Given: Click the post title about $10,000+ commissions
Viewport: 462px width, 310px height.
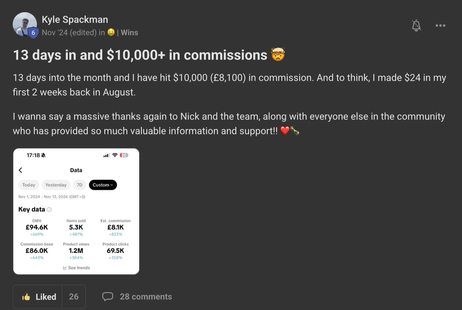Looking at the screenshot, I should pos(140,55).
